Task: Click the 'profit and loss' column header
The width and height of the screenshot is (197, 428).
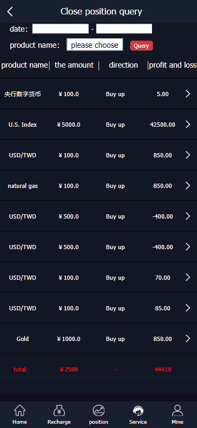Action: (x=172, y=65)
